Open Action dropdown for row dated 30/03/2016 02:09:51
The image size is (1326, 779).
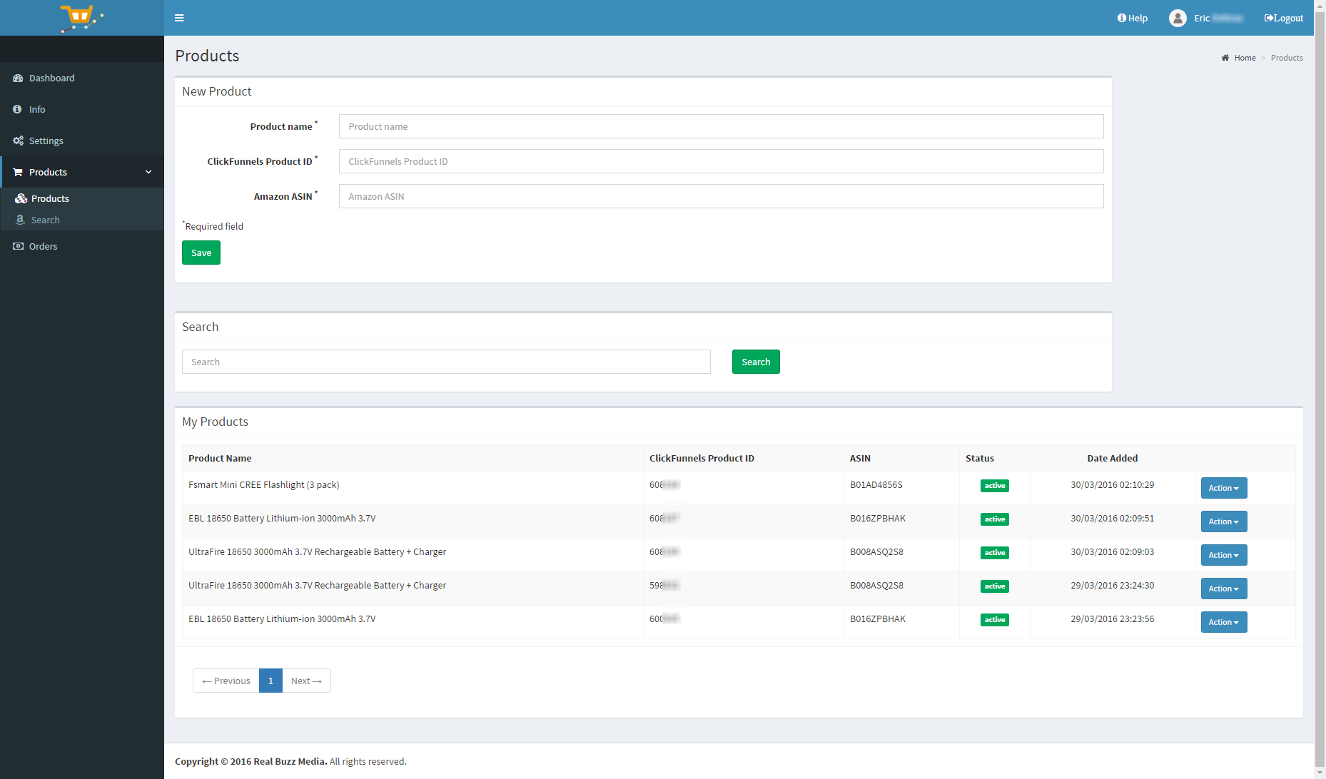[x=1224, y=521]
